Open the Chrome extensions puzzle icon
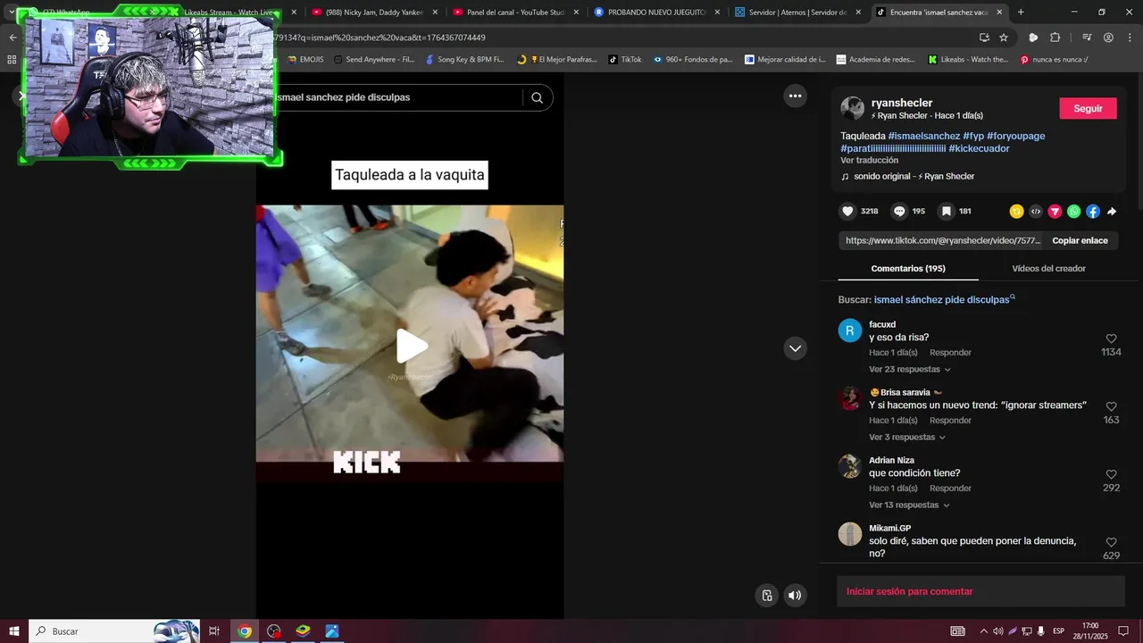The image size is (1143, 643). tap(1055, 38)
